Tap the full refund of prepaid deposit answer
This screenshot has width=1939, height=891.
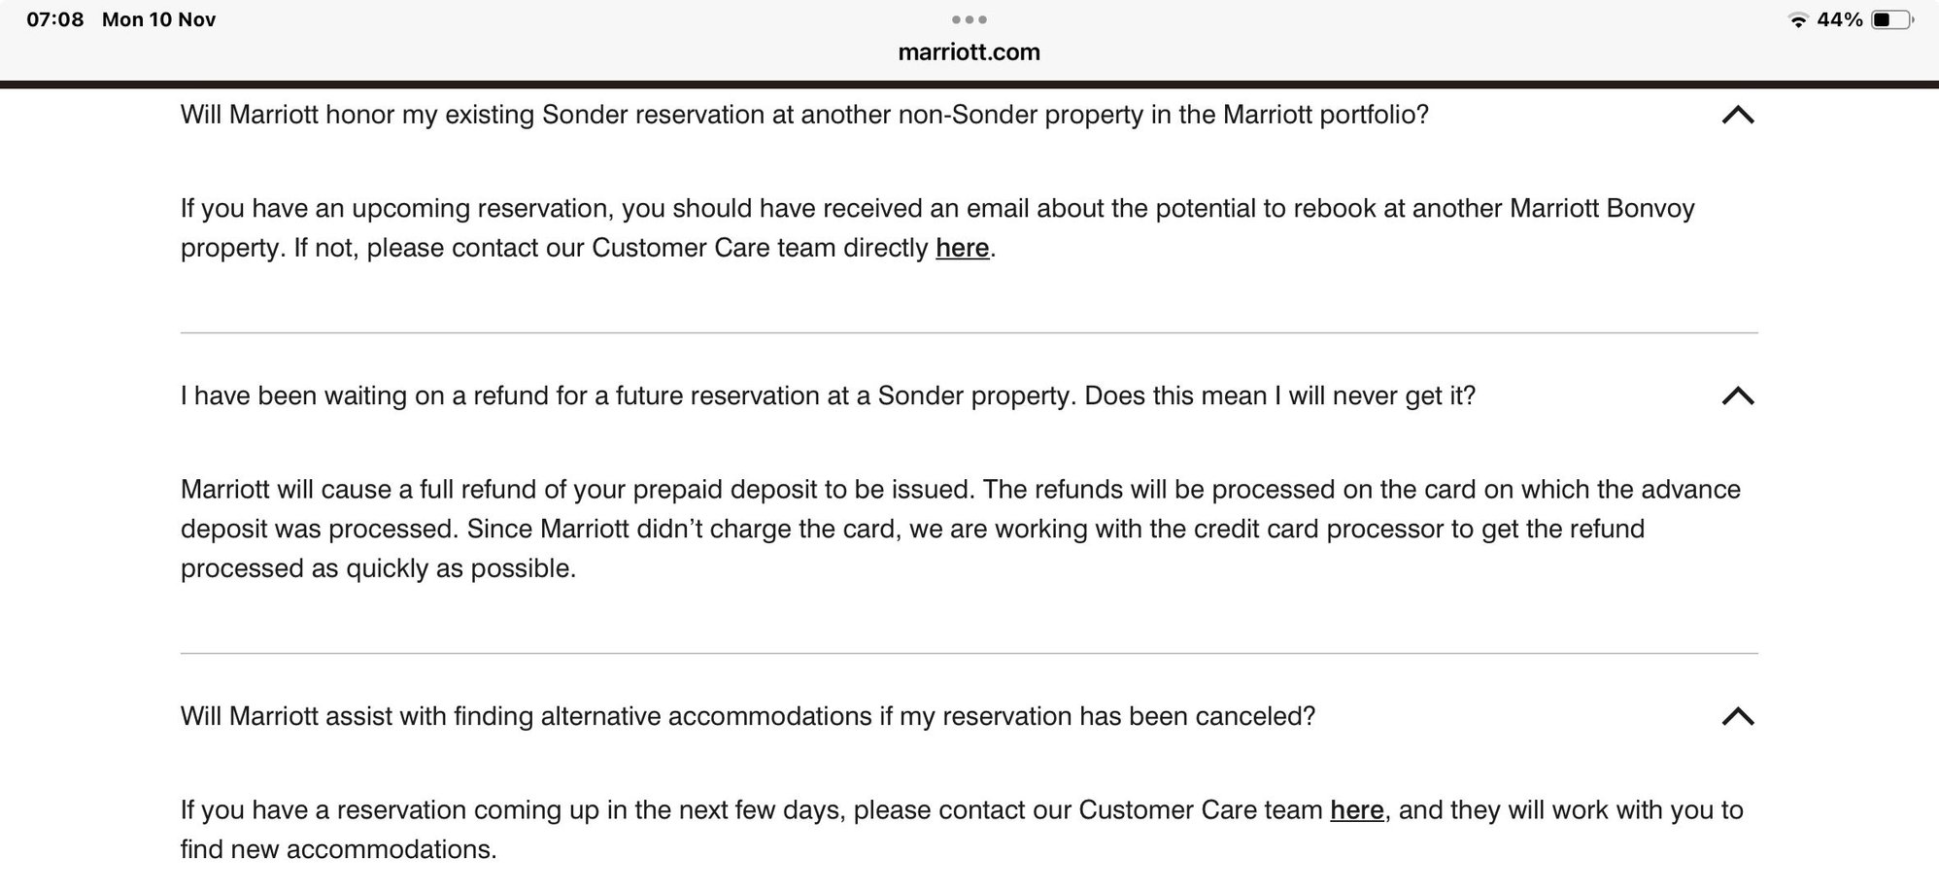pos(960,530)
